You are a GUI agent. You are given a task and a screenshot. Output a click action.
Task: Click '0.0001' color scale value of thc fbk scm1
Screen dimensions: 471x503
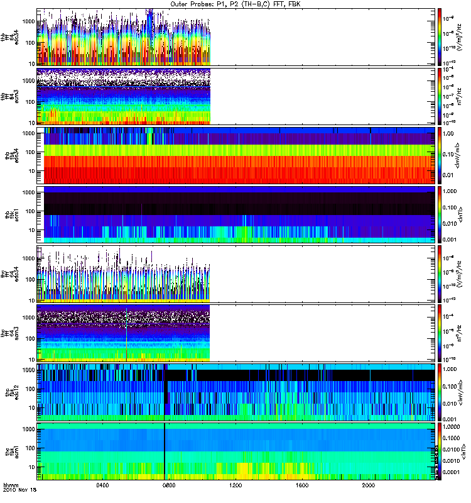[x=452, y=472]
